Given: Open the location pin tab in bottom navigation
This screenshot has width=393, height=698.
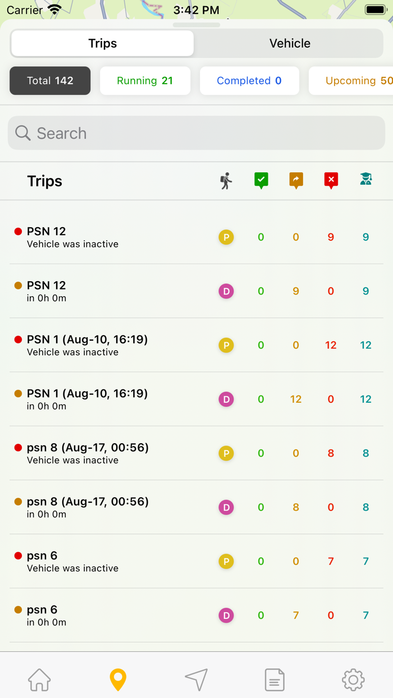Looking at the screenshot, I should click(117, 679).
